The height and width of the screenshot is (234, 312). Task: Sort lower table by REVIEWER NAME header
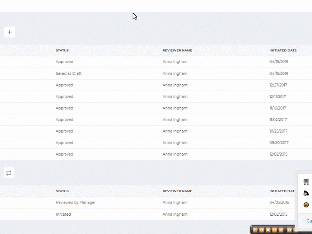tap(177, 191)
